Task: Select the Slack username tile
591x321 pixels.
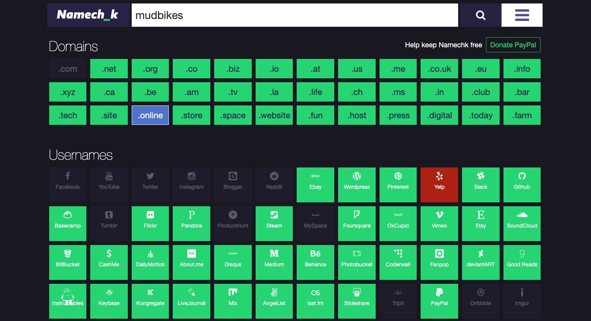Action: [x=481, y=185]
